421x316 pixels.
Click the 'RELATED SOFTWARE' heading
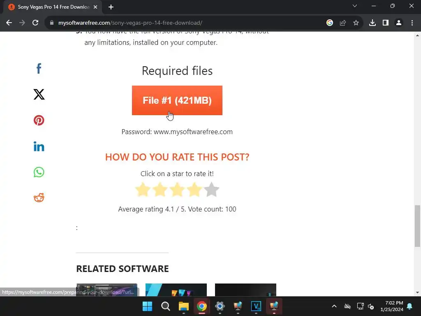click(123, 269)
